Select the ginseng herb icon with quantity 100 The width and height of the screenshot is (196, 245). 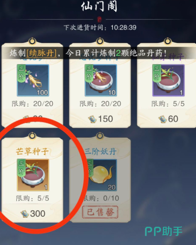pos(33,80)
